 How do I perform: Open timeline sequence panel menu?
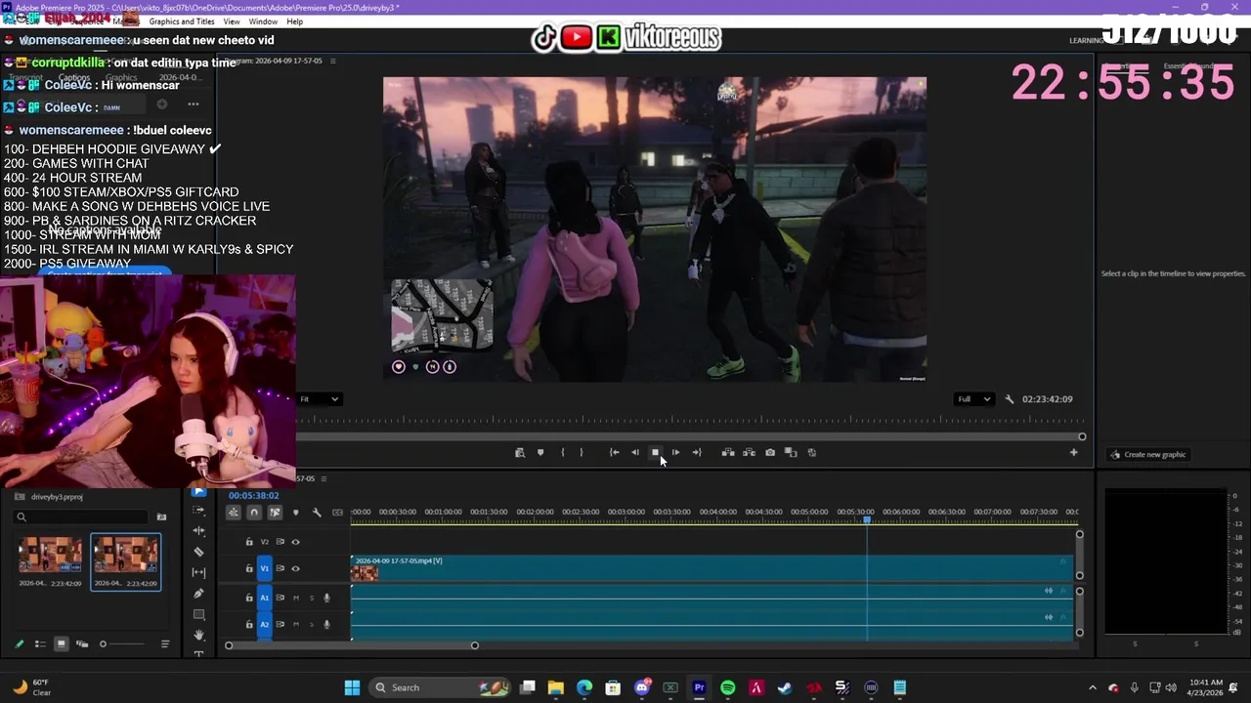click(324, 478)
